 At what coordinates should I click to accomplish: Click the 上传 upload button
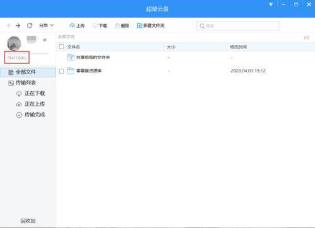(77, 26)
